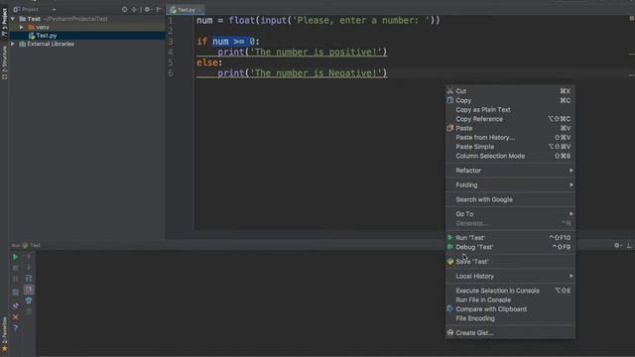
Task: Click the Favorites star icon on left strip
Action: point(4,348)
